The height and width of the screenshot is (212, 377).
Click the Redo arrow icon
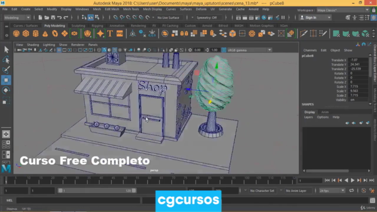(x=65, y=18)
